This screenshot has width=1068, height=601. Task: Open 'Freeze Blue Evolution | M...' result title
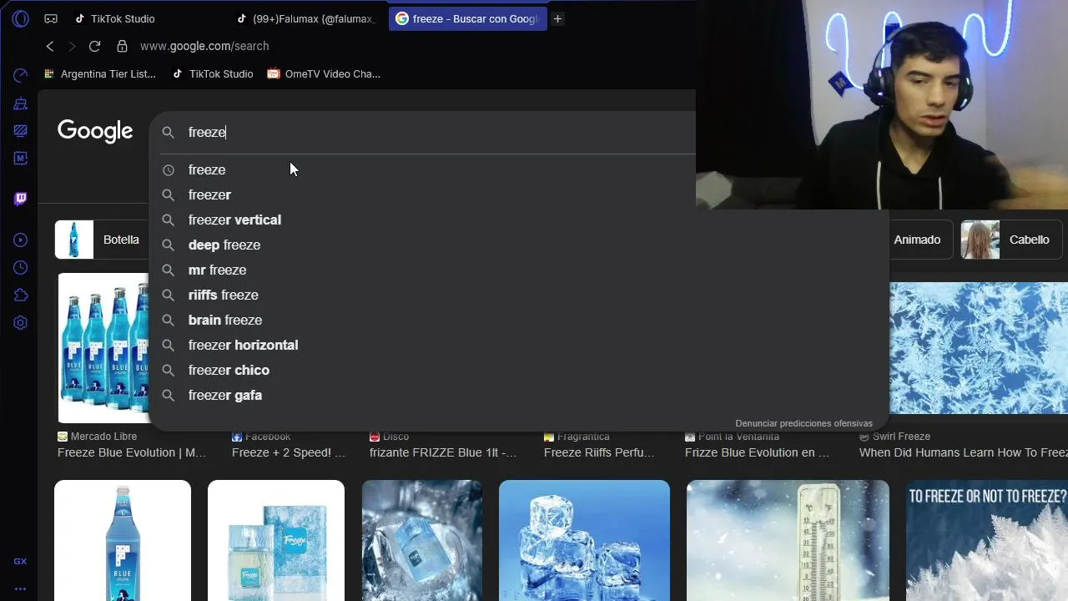click(x=132, y=452)
